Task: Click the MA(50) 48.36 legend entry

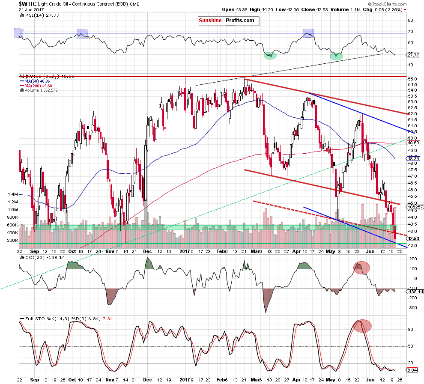Action: pyautogui.click(x=35, y=81)
